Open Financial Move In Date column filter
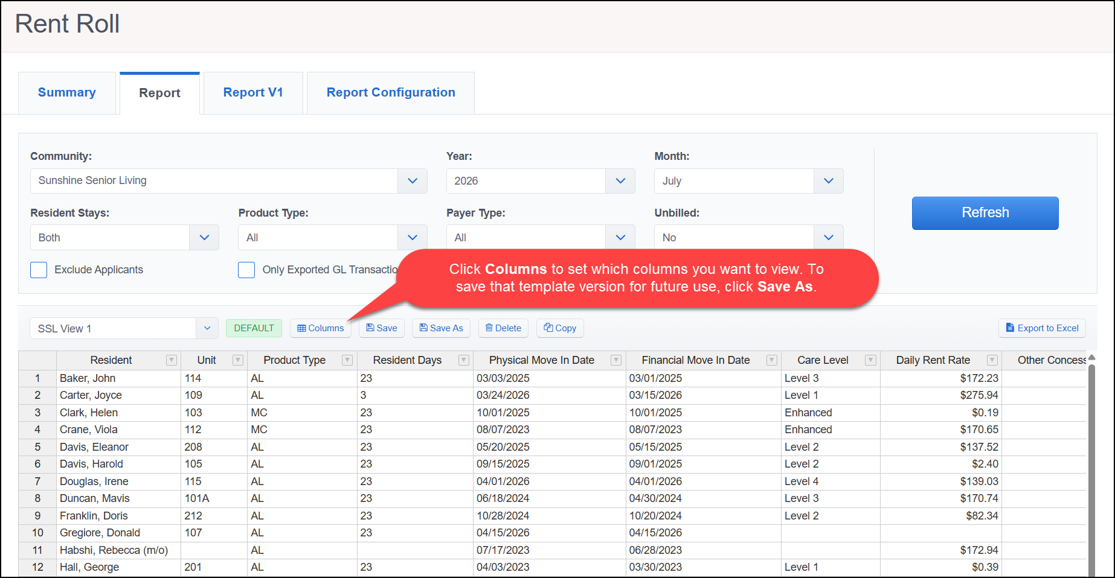This screenshot has height=578, width=1115. click(771, 360)
